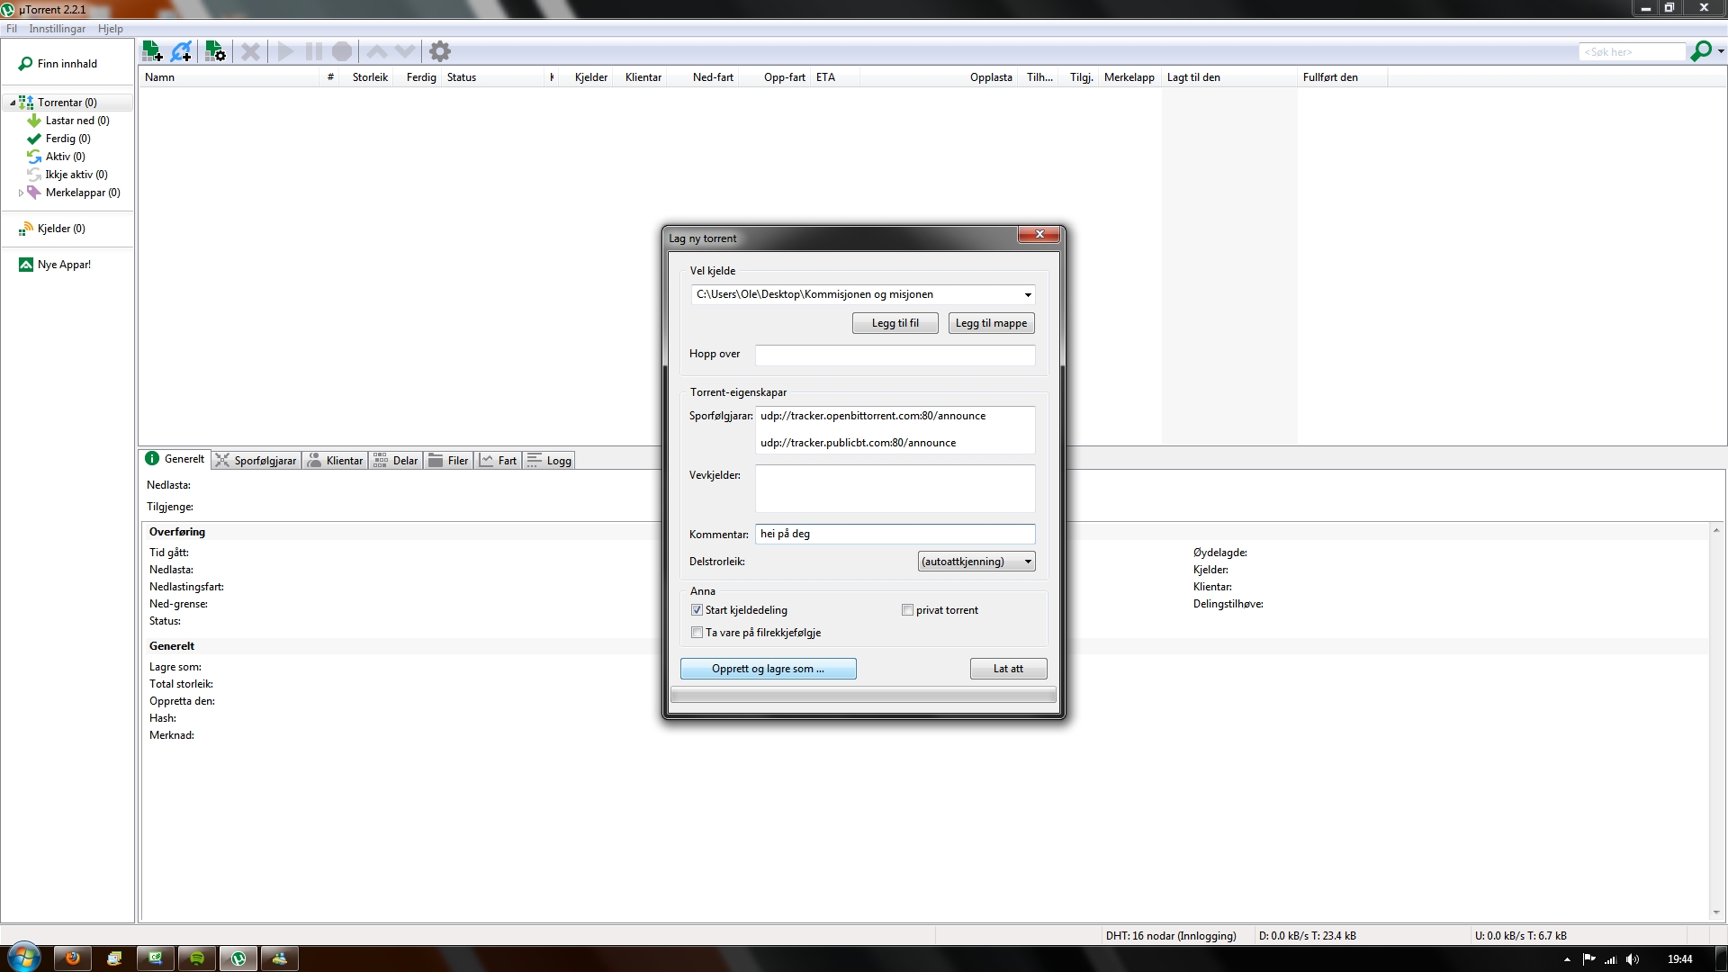This screenshot has width=1728, height=972.
Task: Switch to the Filer tab
Action: pos(448,460)
